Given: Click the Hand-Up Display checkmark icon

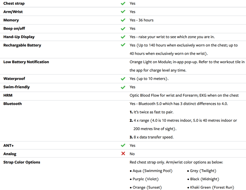Looking at the screenshot, I should tap(123, 37).
